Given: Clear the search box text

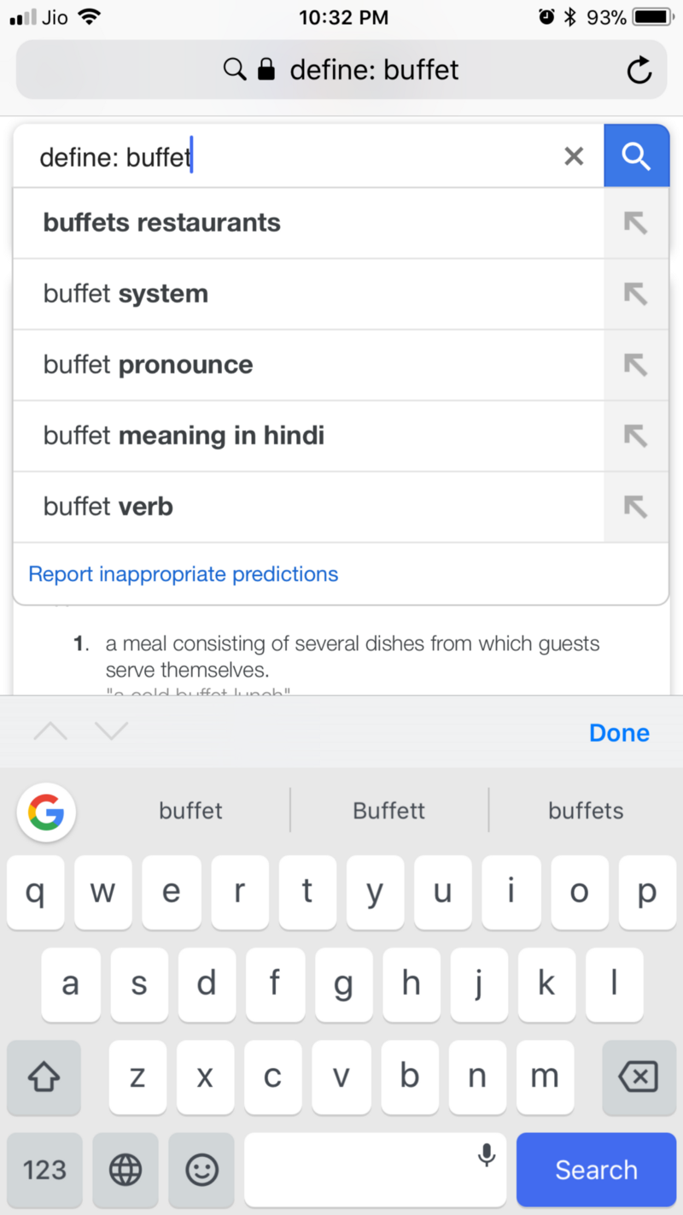Looking at the screenshot, I should [574, 156].
